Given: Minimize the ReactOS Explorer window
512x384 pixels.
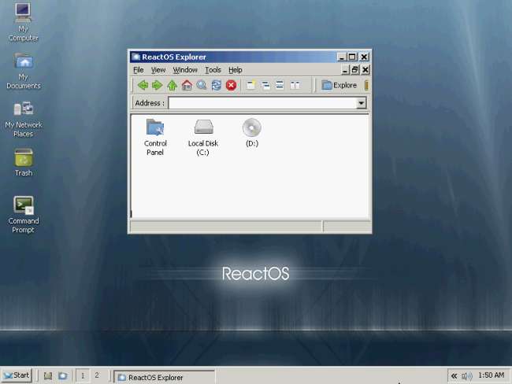Looking at the screenshot, I should 342,57.
